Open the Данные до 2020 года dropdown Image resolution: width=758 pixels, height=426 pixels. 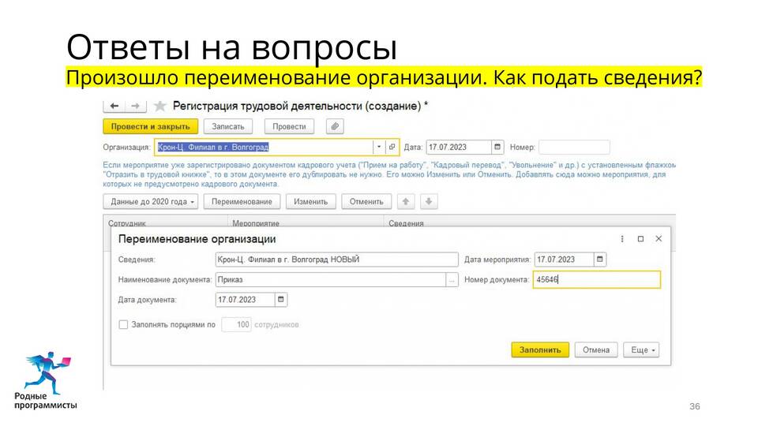(x=152, y=201)
